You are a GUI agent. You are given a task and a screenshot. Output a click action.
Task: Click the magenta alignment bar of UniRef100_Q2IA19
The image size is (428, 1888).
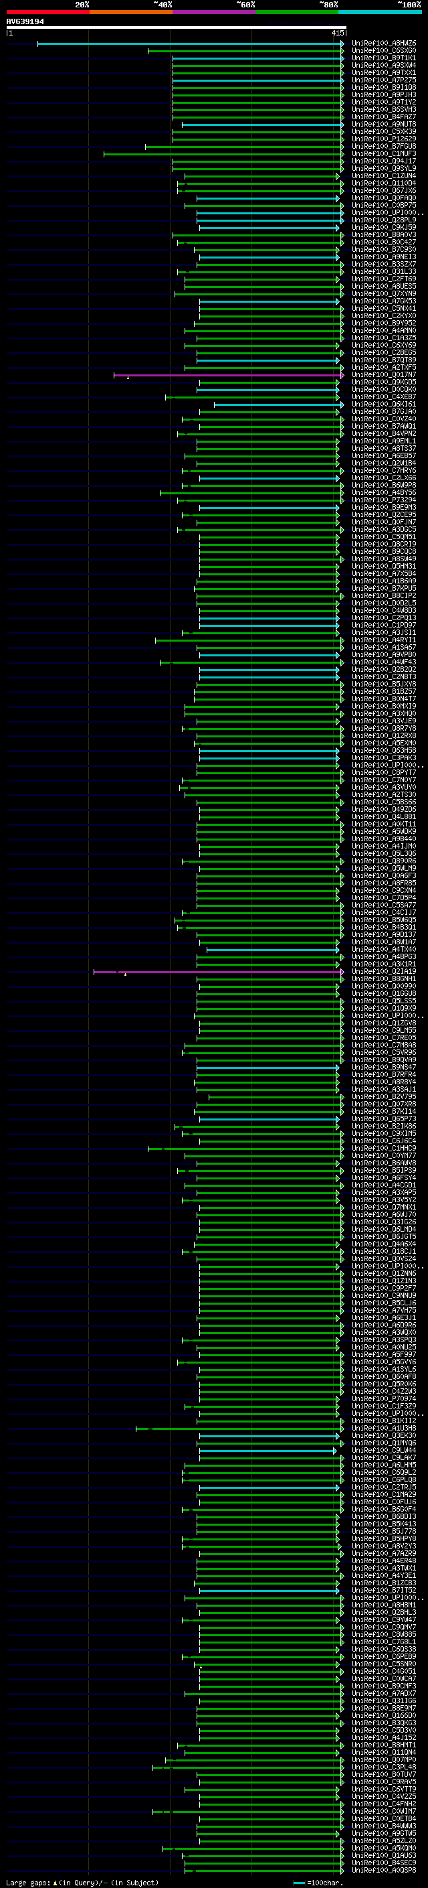click(219, 972)
